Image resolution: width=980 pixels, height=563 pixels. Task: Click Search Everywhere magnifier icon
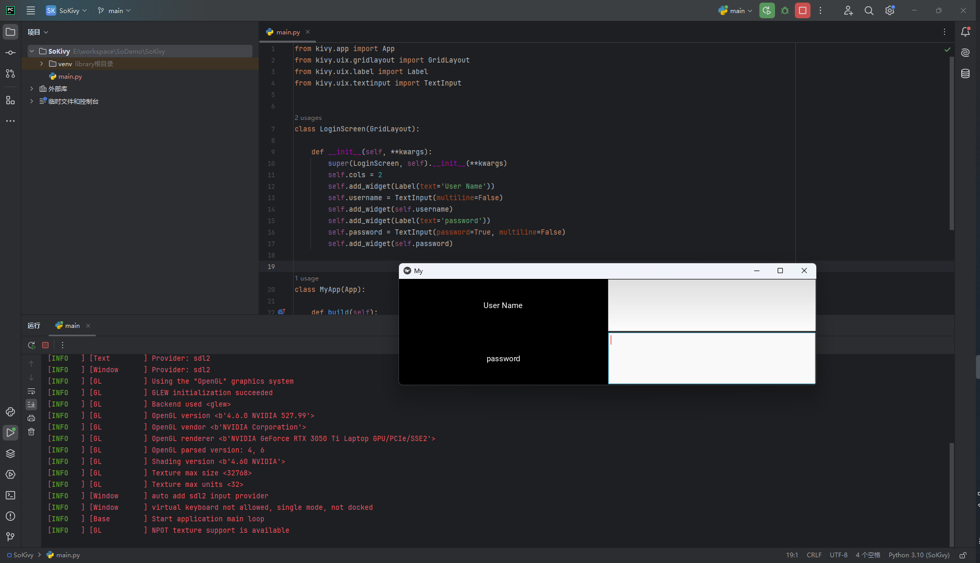(x=869, y=10)
